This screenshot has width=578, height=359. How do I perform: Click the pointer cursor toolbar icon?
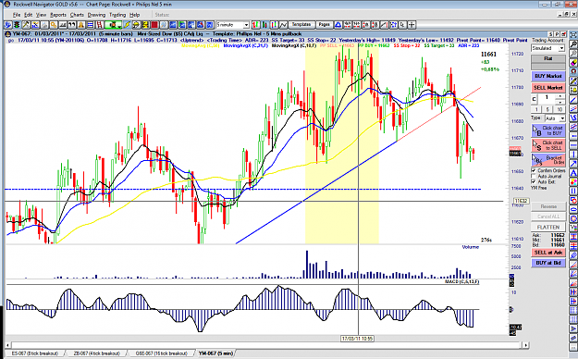point(402,25)
